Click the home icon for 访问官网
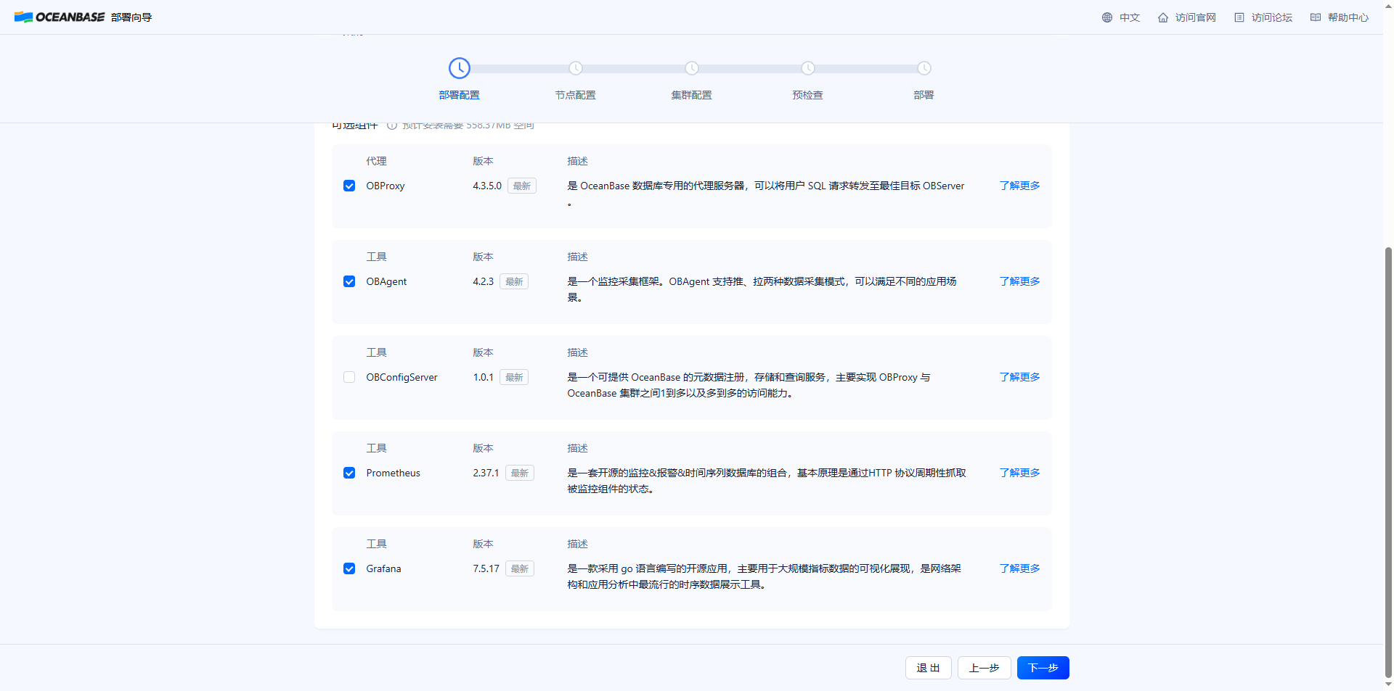1394x691 pixels. 1162,17
